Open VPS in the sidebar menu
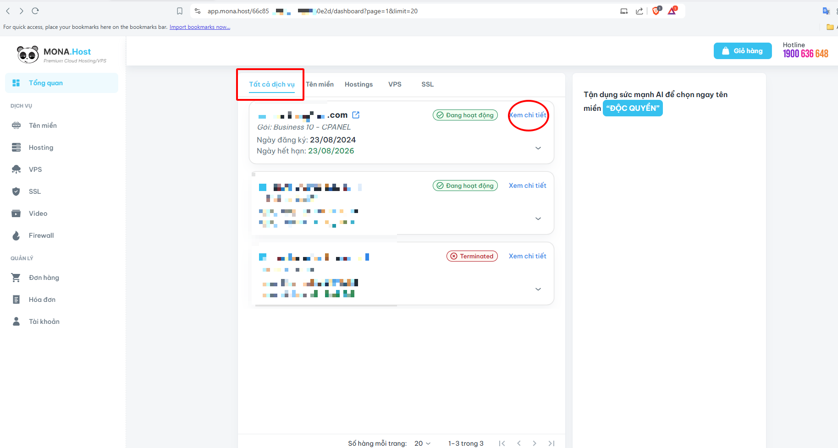This screenshot has height=448, width=838. pyautogui.click(x=61, y=169)
